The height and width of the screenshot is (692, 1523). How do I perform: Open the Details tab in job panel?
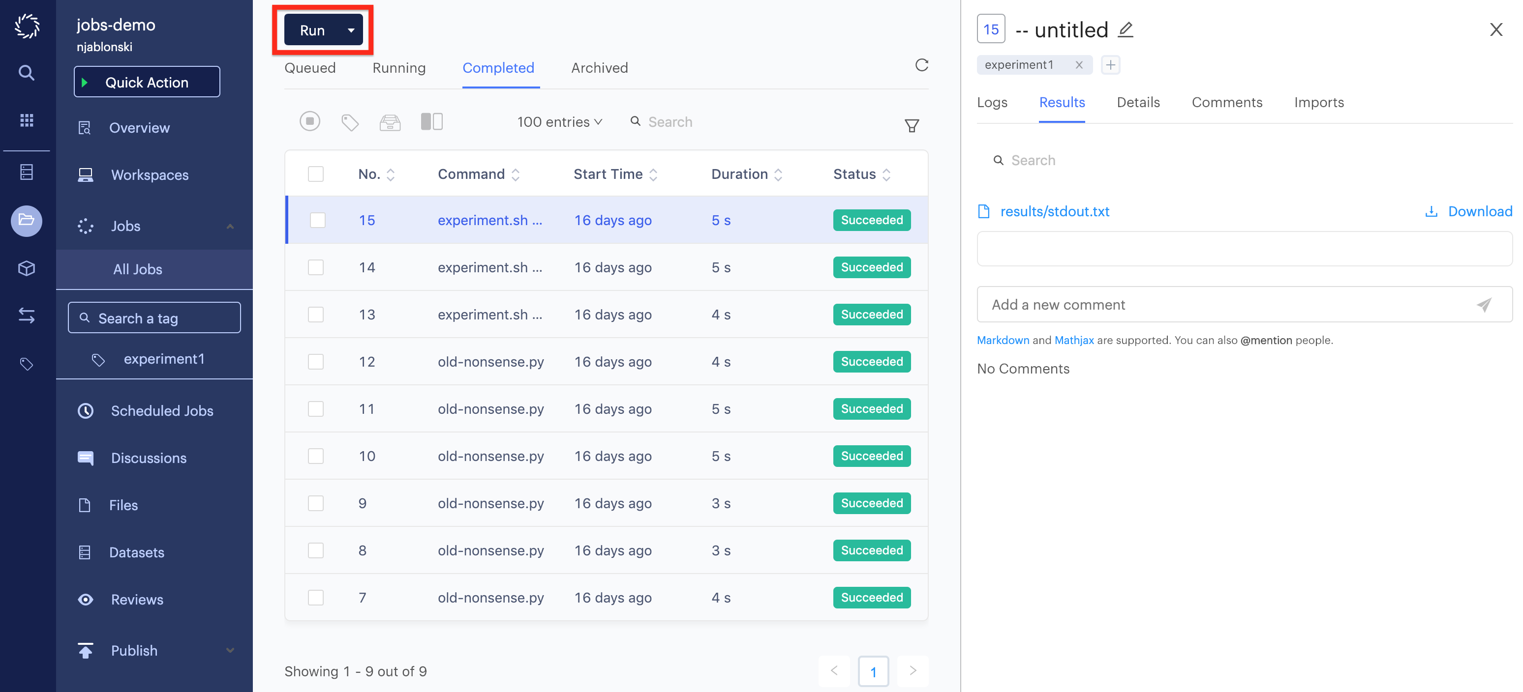(x=1138, y=103)
